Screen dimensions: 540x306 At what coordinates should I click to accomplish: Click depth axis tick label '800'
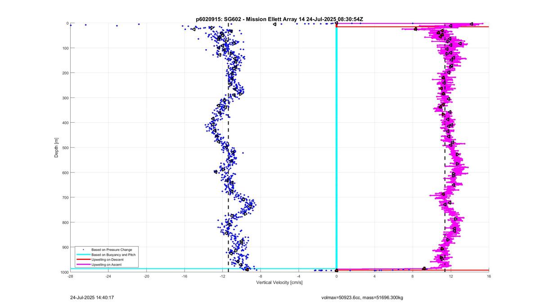coord(65,222)
